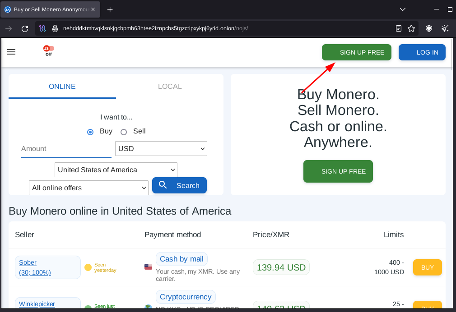The image size is (456, 312).
Task: Click the US flag icon in Sober's row
Action: pos(149,266)
